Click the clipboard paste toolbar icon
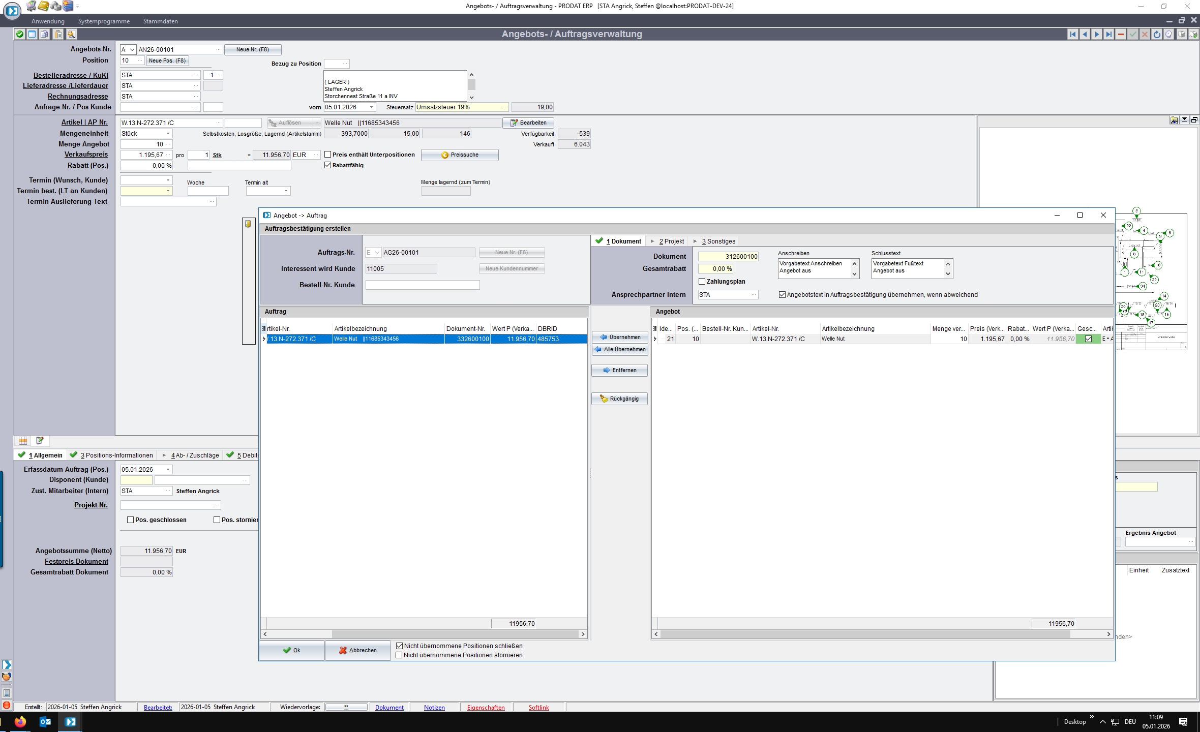The image size is (1200, 732). pyautogui.click(x=58, y=34)
